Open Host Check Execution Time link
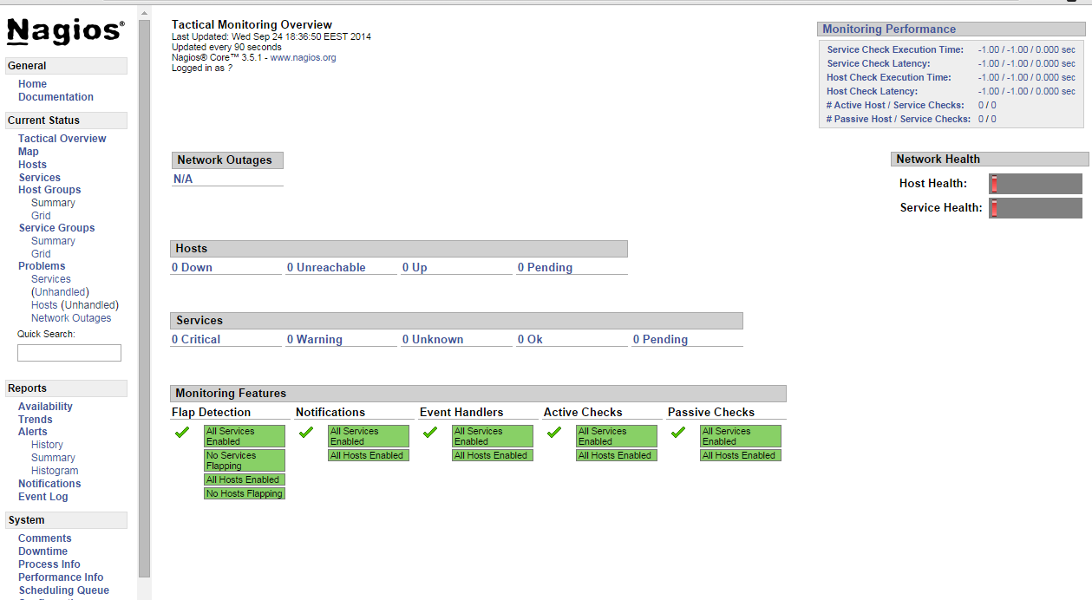 [x=888, y=78]
